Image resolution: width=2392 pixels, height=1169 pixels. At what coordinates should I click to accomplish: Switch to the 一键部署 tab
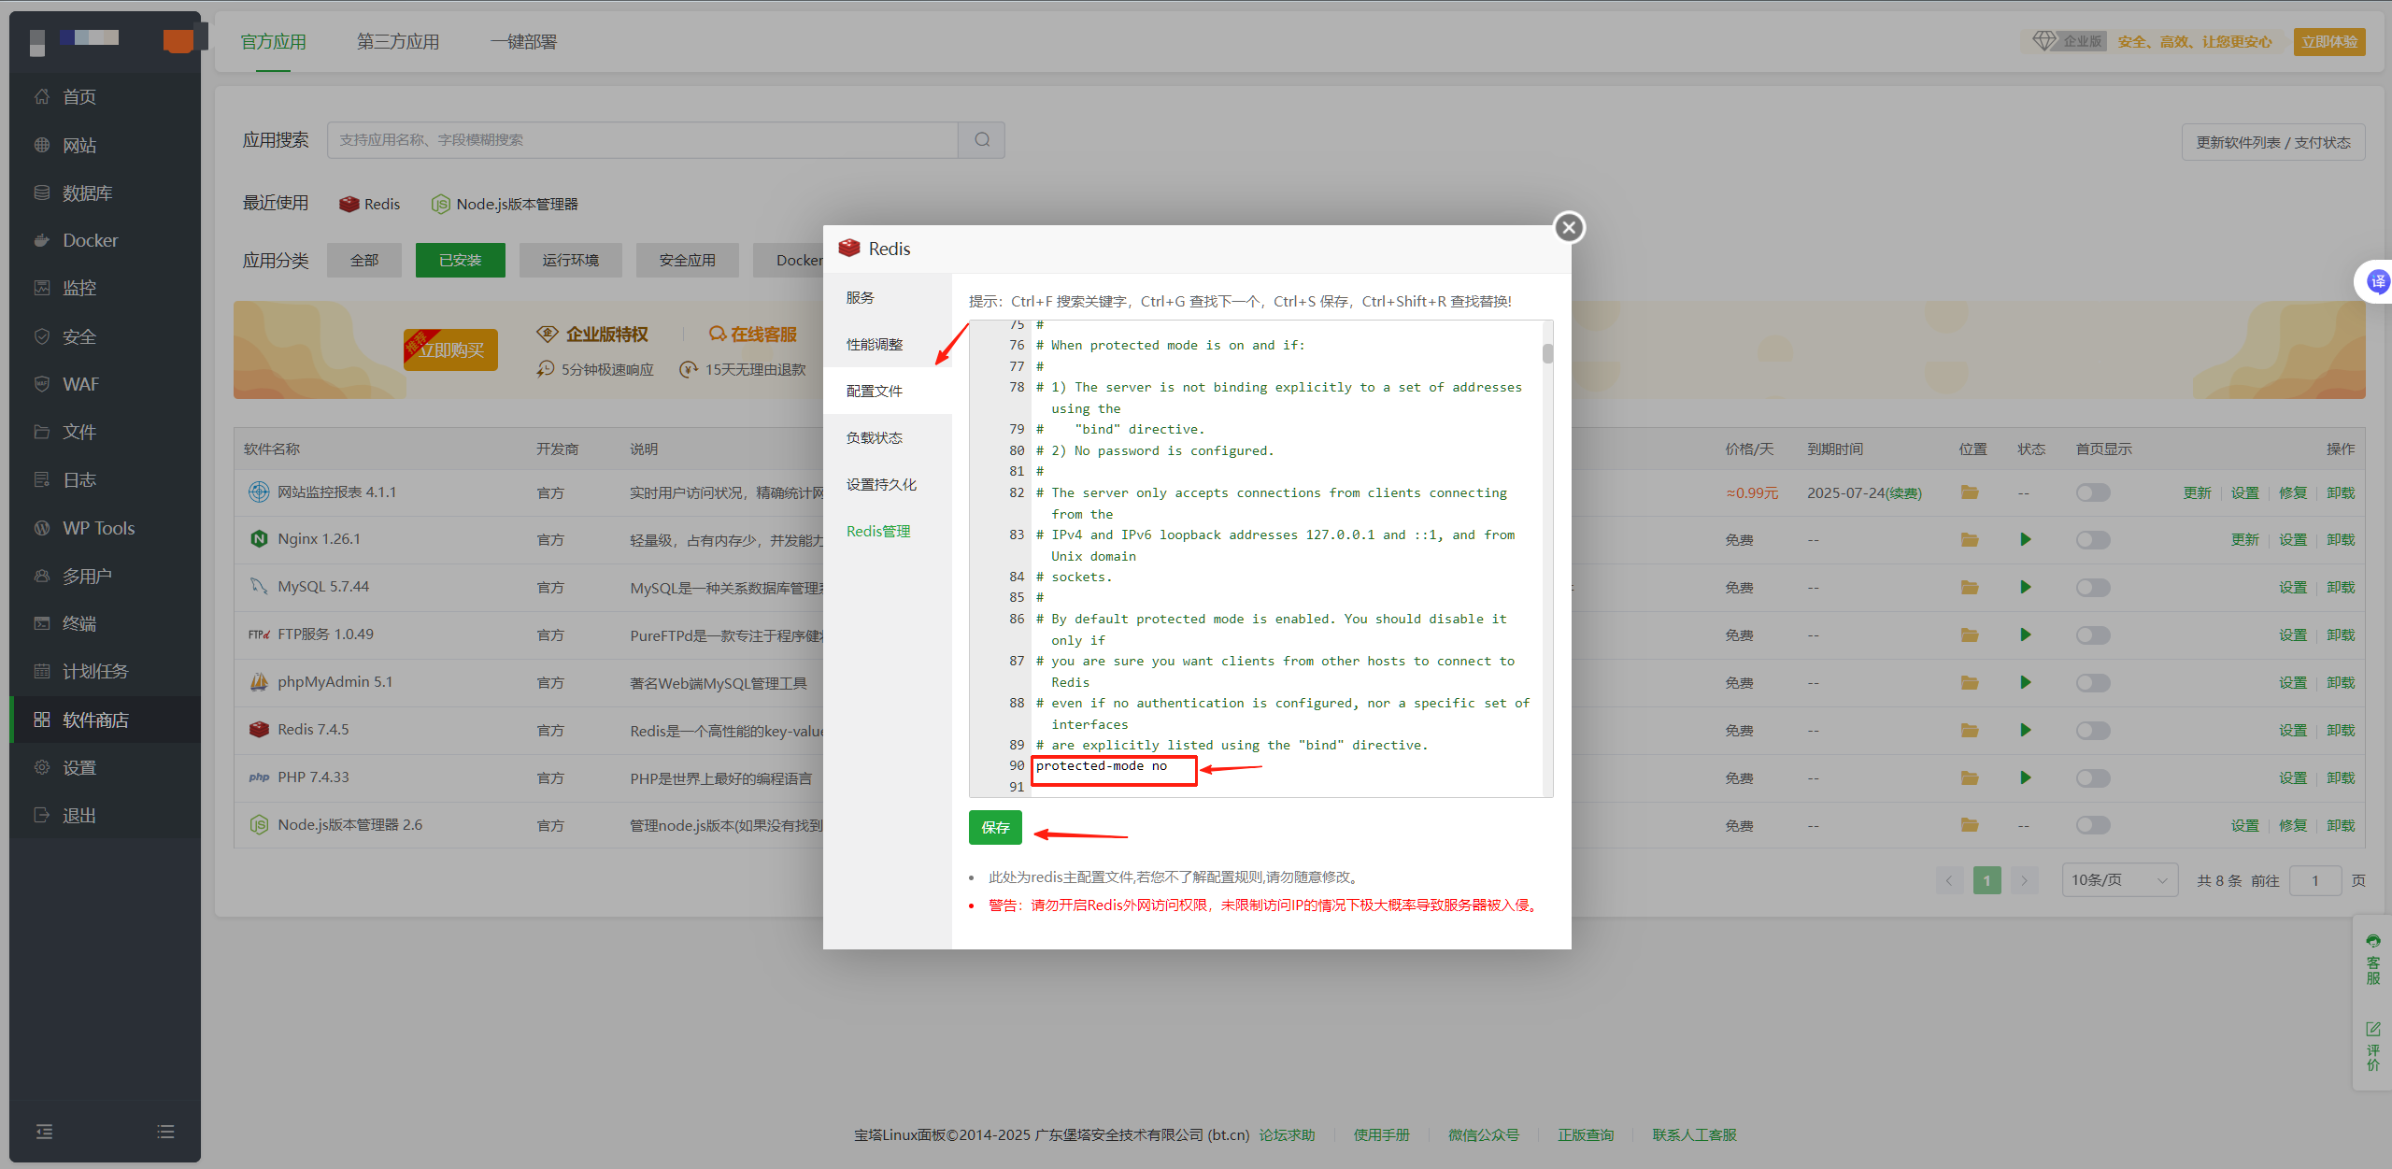[x=523, y=42]
